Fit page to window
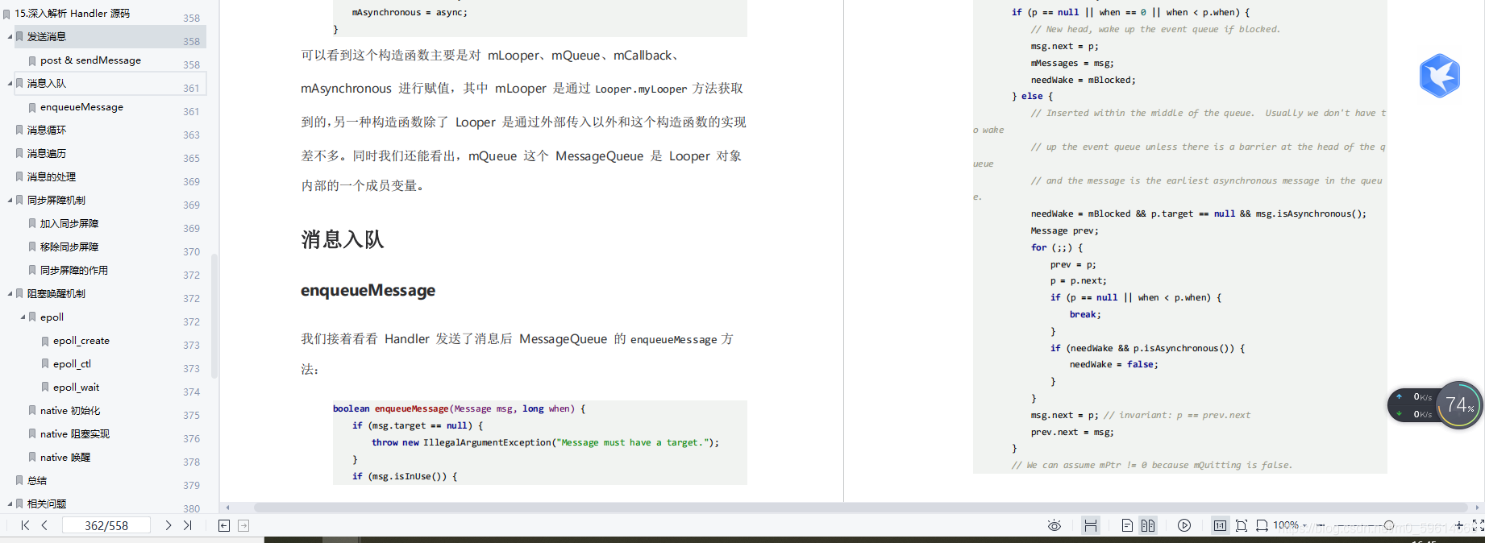Viewport: 1485px width, 543px height. (x=1242, y=525)
